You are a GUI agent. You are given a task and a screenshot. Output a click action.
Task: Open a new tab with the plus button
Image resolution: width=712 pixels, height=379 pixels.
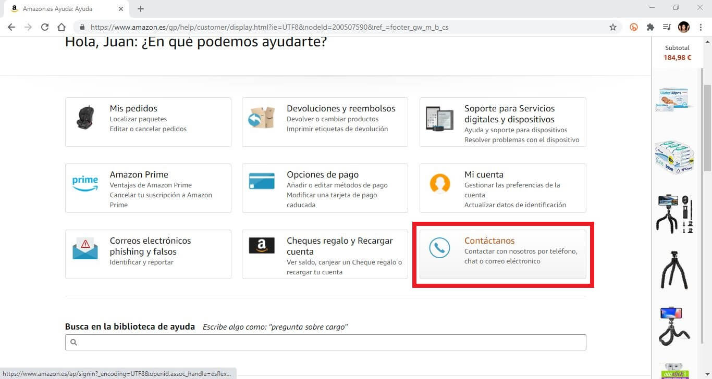click(141, 9)
